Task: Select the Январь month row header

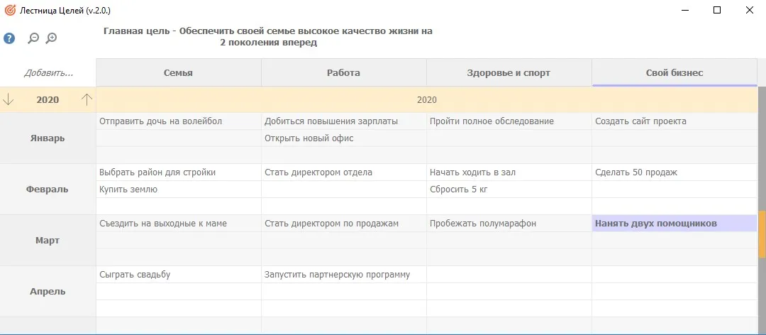Action: click(48, 138)
